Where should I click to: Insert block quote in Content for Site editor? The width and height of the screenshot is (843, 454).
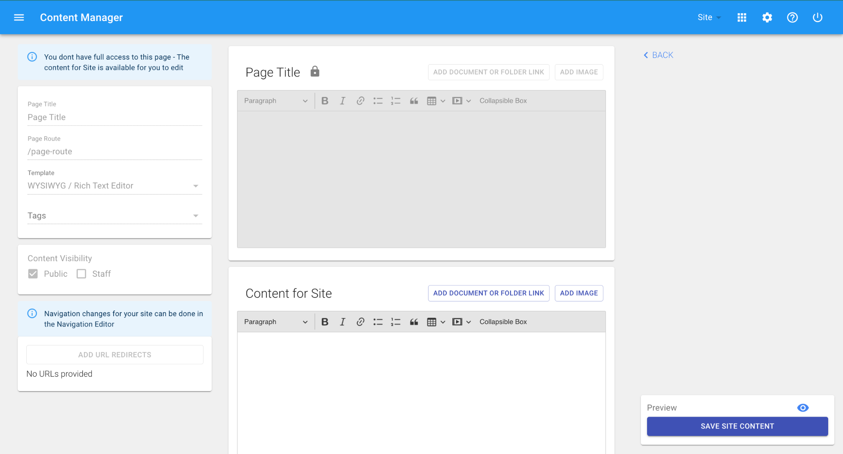click(x=414, y=322)
